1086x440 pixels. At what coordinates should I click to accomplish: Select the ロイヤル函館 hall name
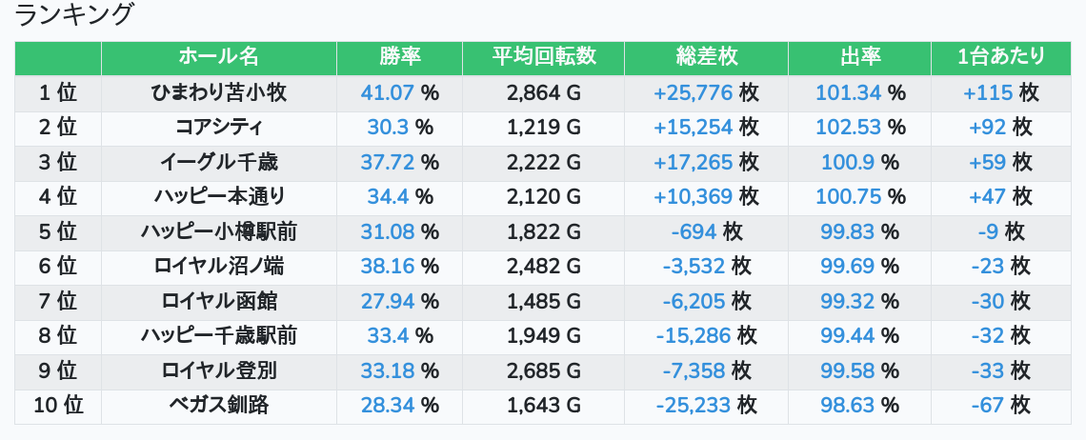219,301
